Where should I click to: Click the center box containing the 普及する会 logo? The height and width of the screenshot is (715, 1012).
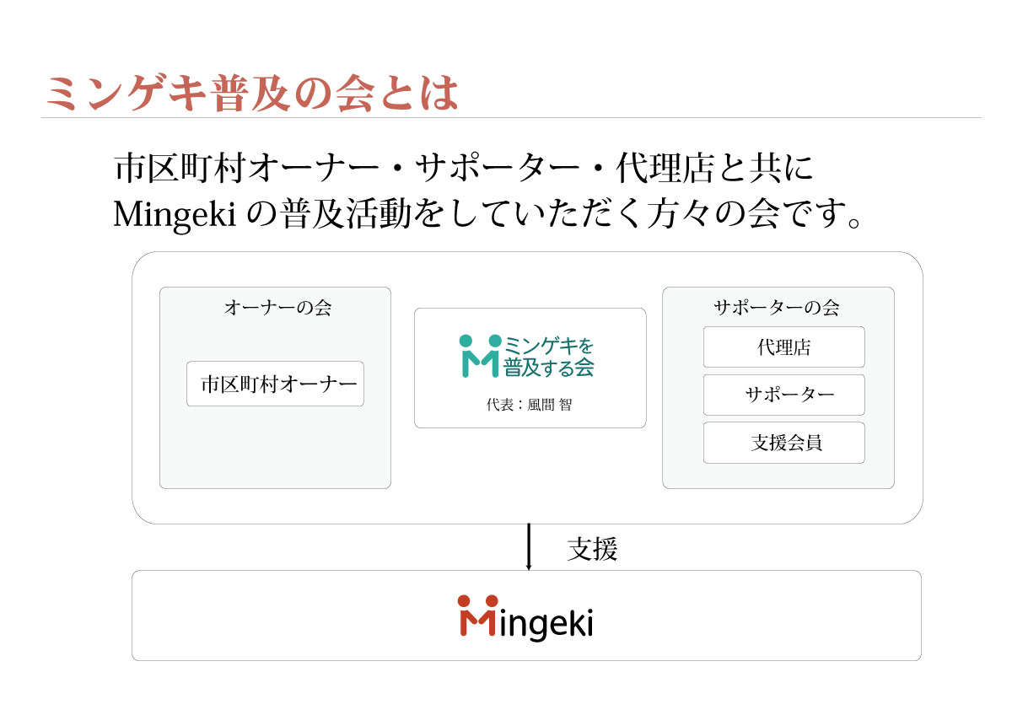(530, 368)
